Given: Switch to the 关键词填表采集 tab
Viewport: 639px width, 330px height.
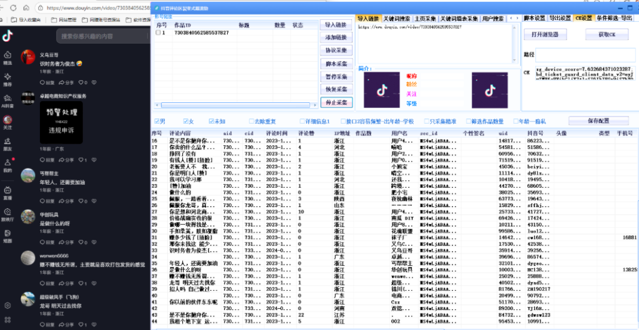Looking at the screenshot, I should pyautogui.click(x=459, y=19).
